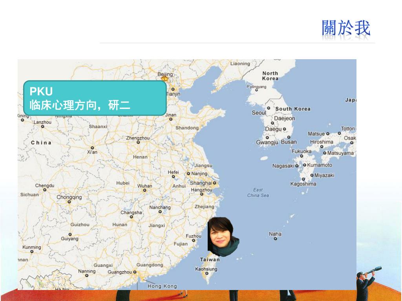Click the Guiyang city label

[69, 239]
